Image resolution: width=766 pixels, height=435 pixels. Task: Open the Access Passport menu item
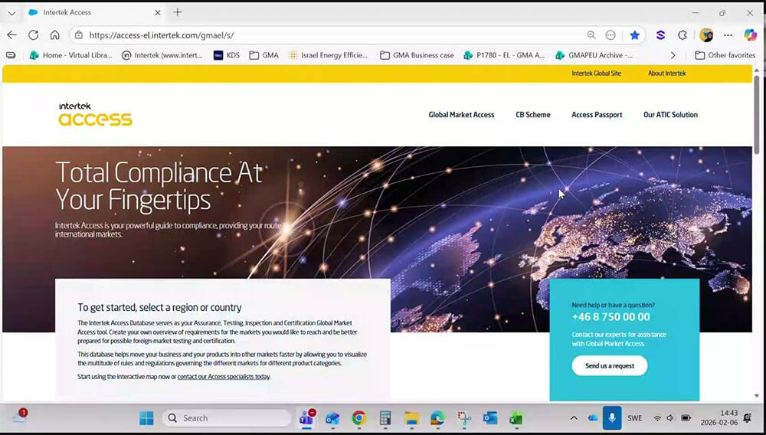597,115
